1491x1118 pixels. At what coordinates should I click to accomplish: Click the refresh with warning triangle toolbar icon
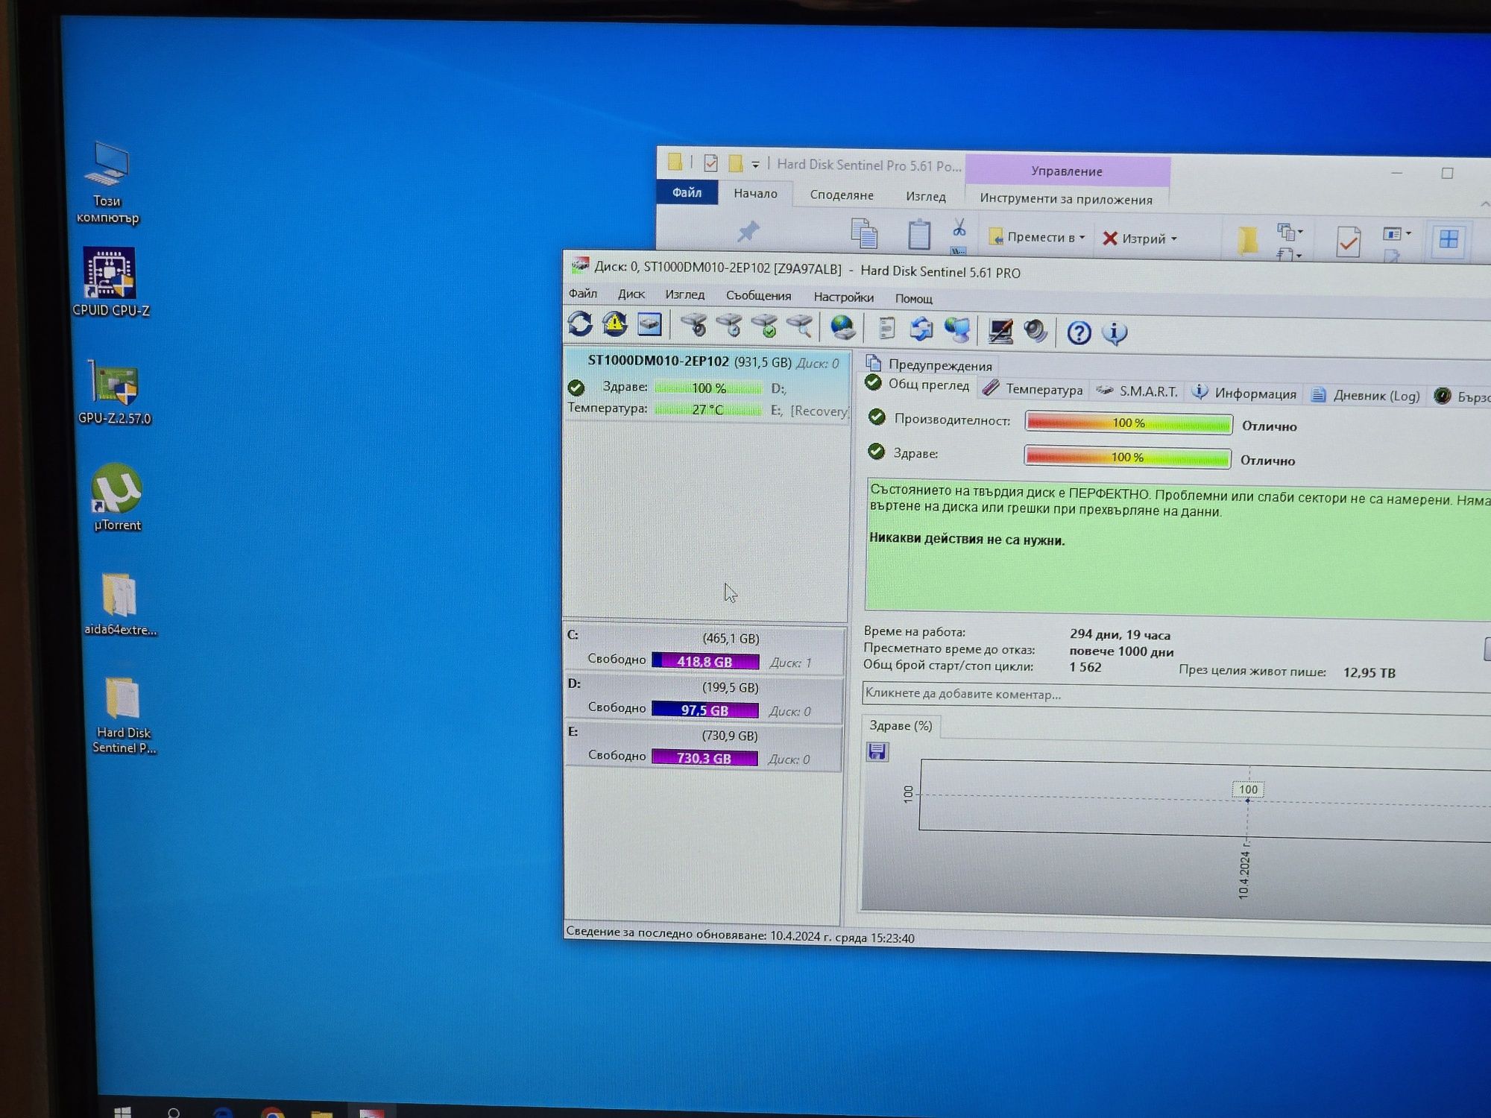614,324
